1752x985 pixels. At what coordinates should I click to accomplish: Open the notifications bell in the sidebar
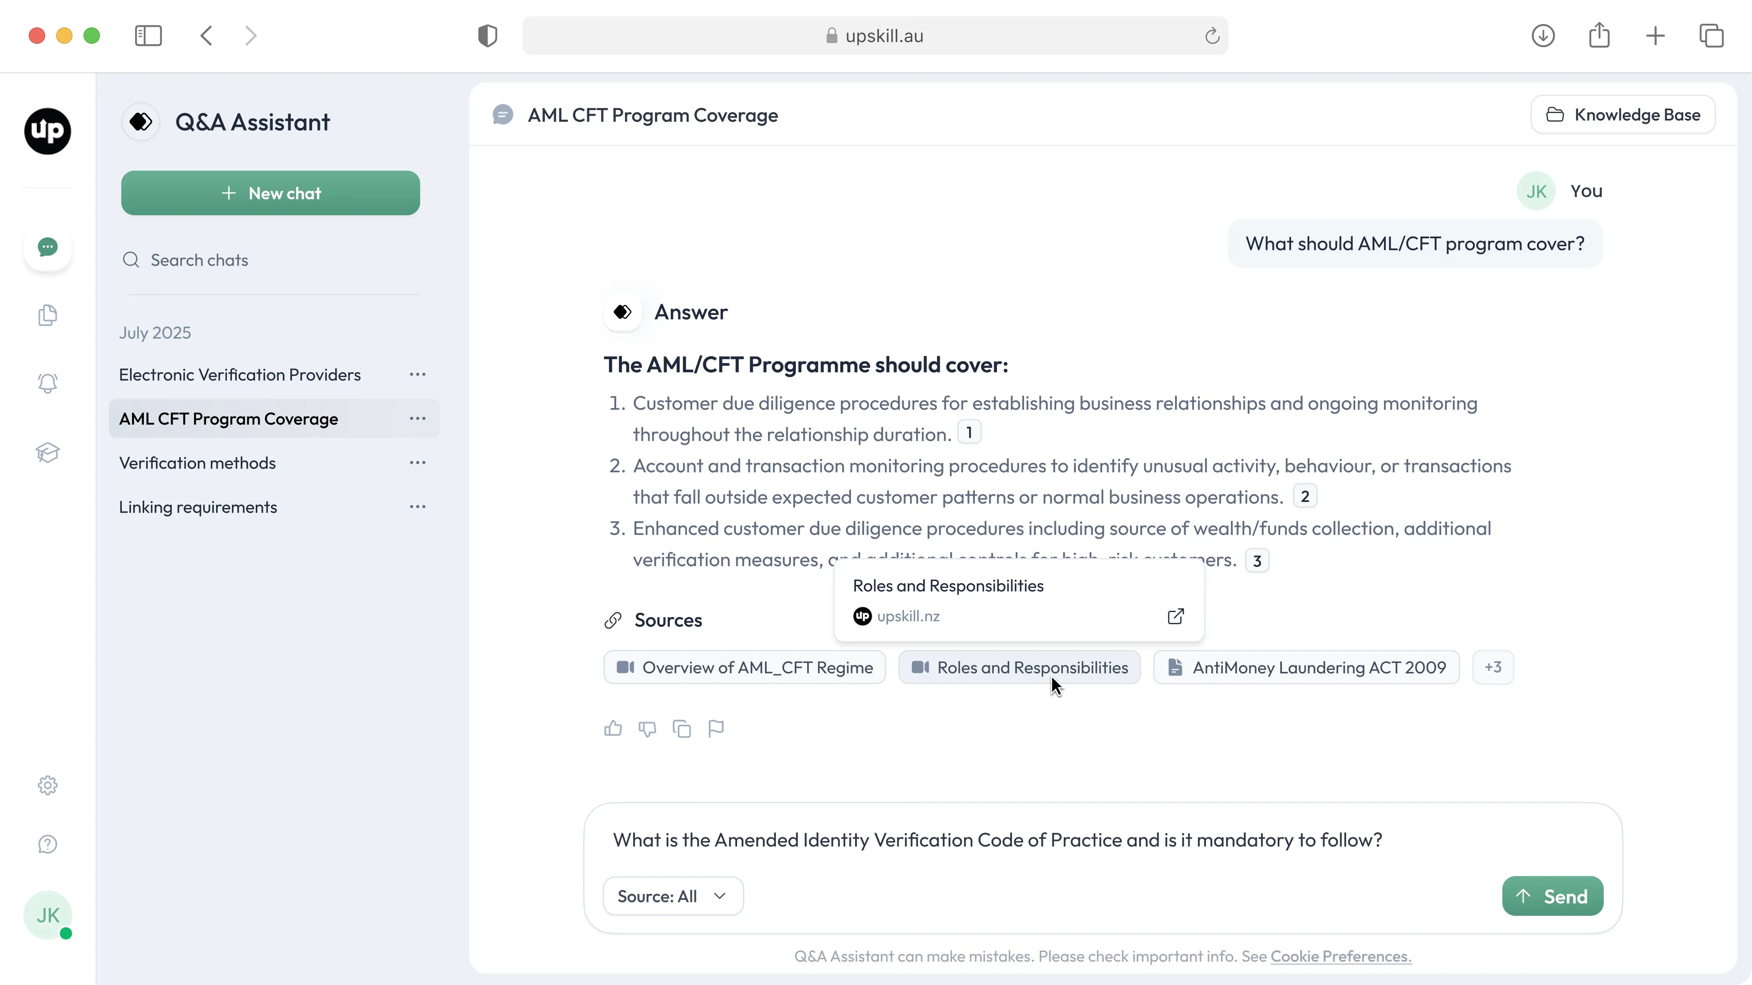click(x=47, y=384)
